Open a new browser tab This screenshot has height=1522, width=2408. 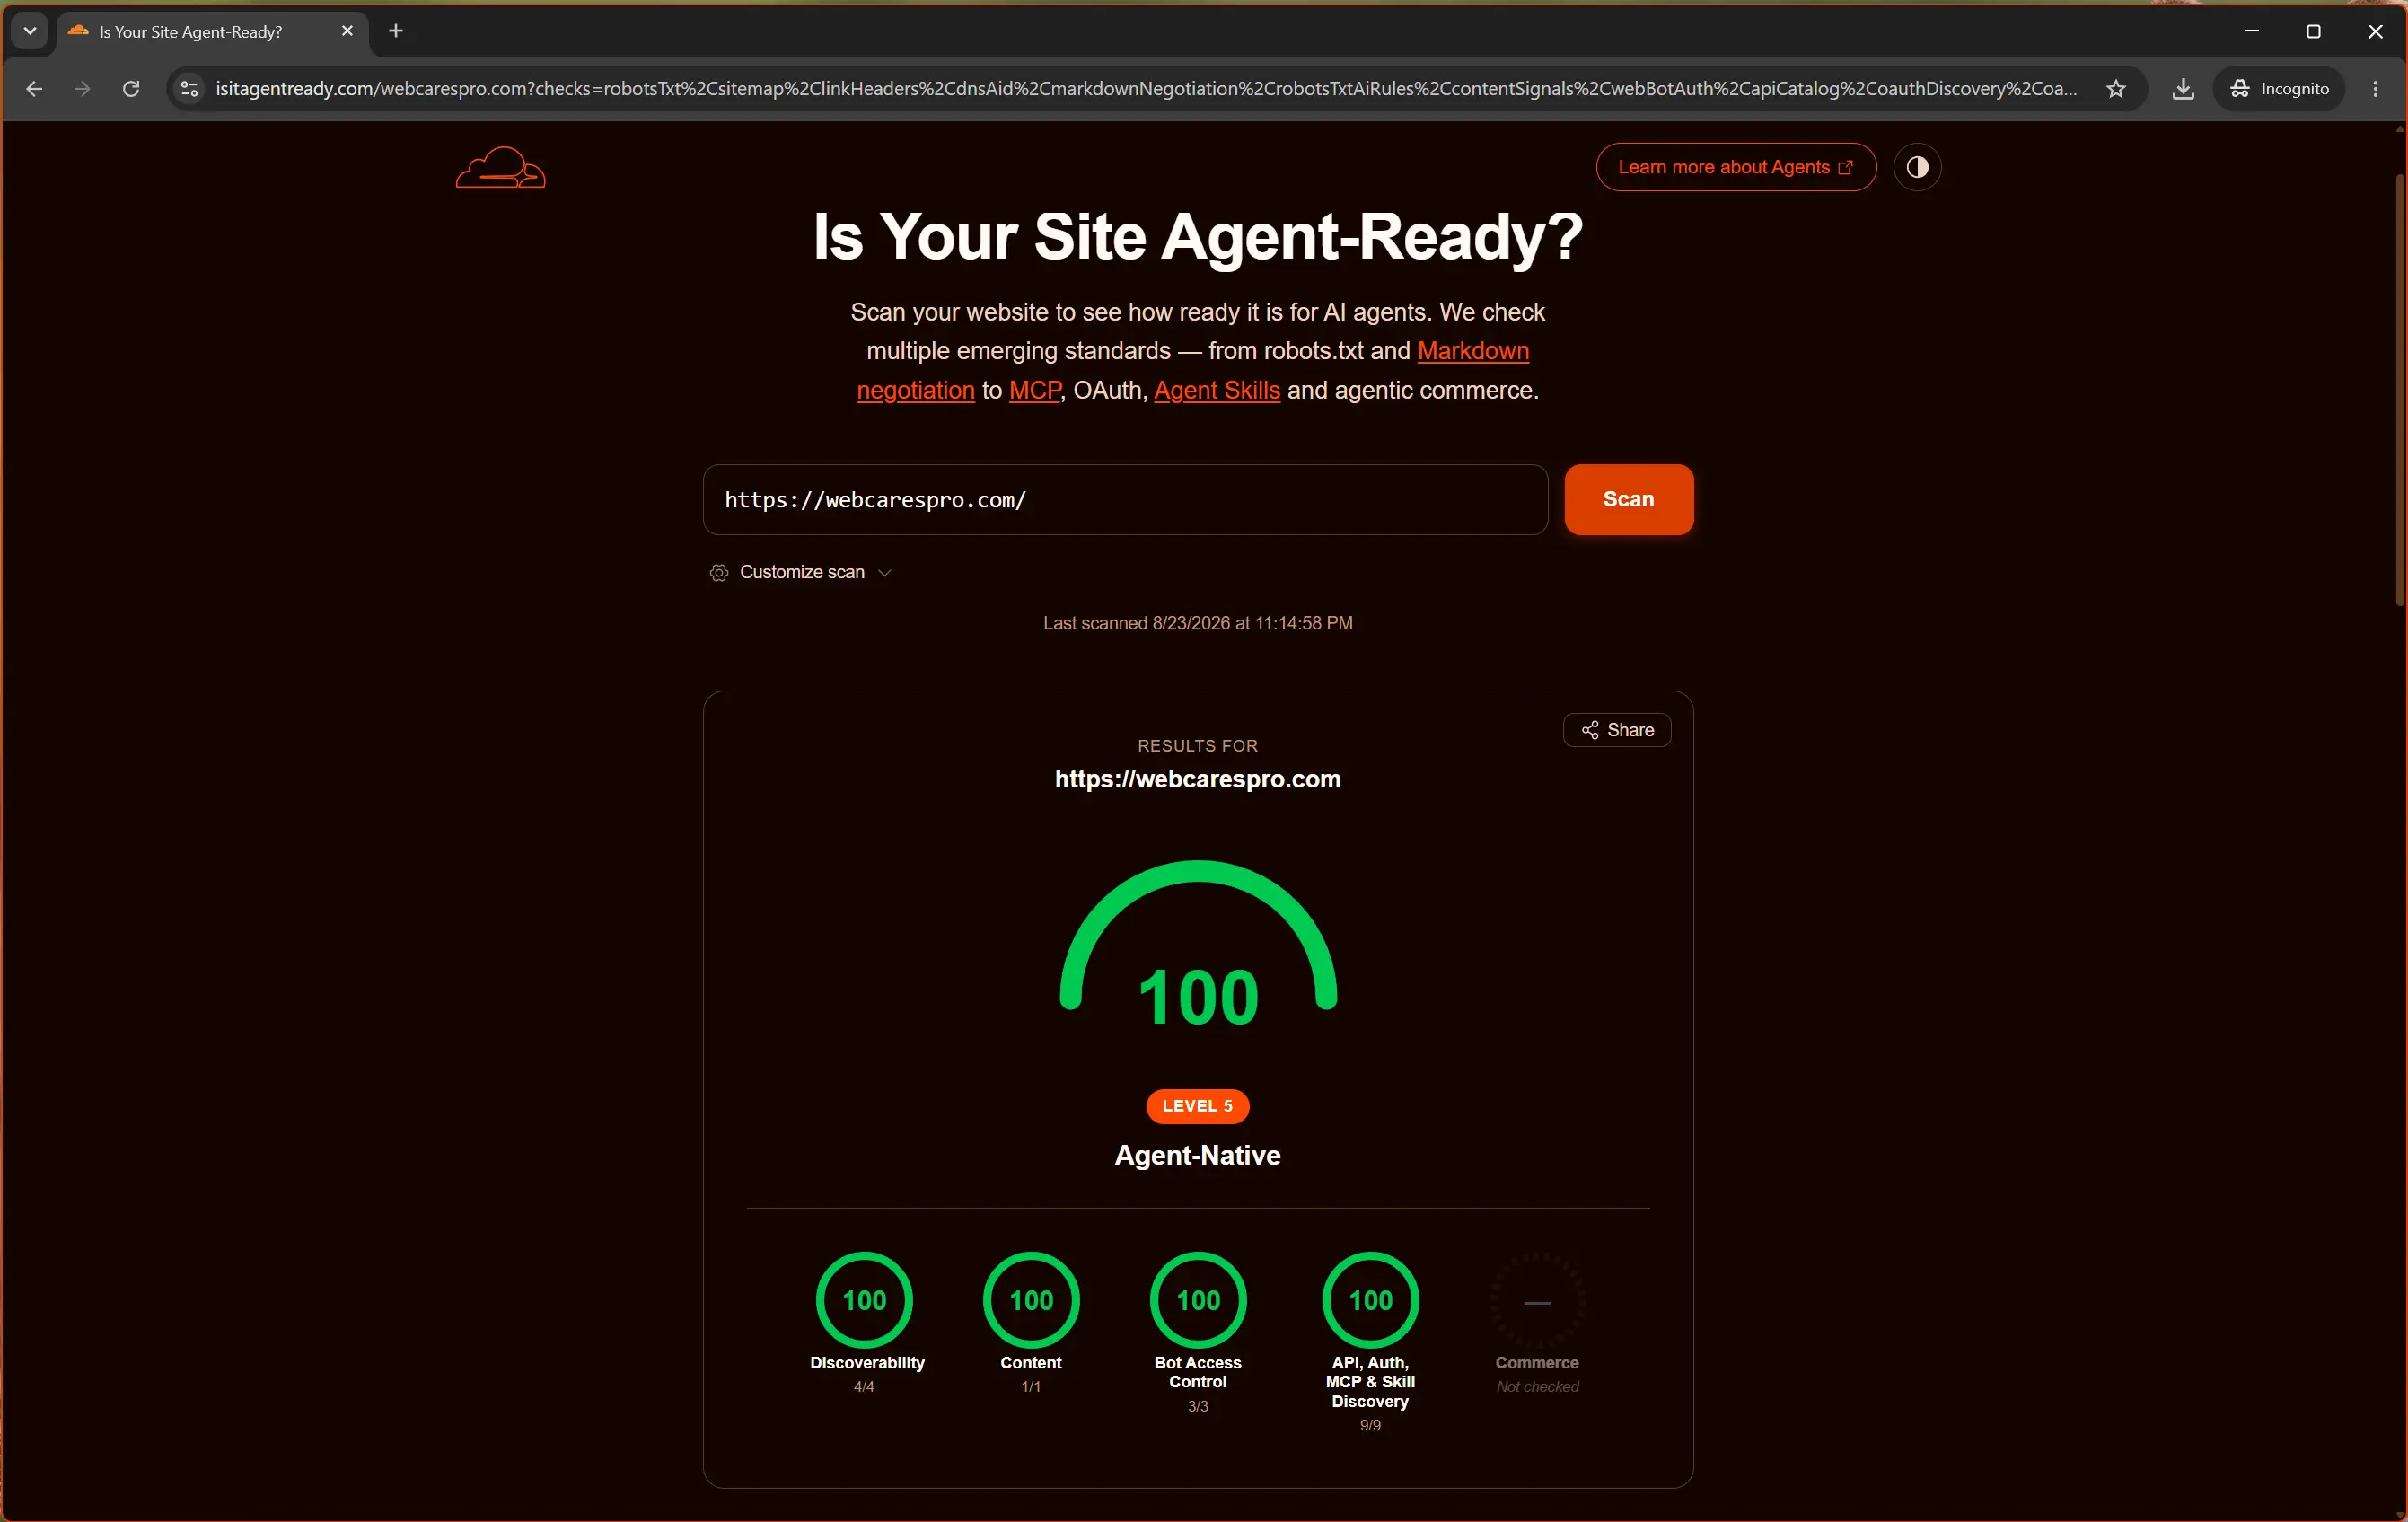coord(396,31)
